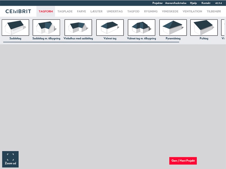The height and width of the screenshot is (169, 226).
Task: Open the Kontakt link
Action: coord(206,3)
